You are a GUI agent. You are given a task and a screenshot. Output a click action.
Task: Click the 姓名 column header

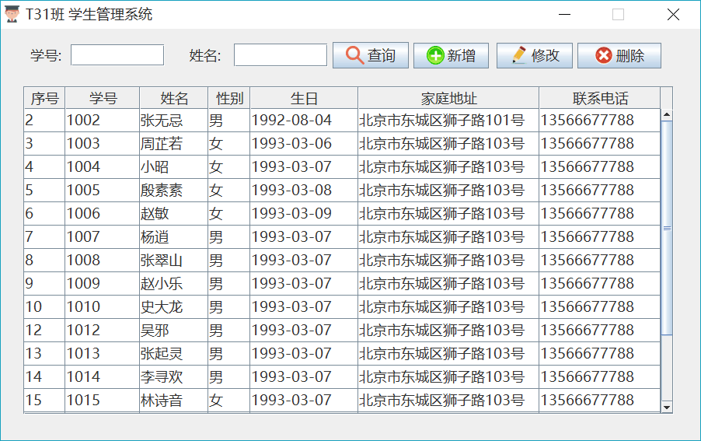174,98
